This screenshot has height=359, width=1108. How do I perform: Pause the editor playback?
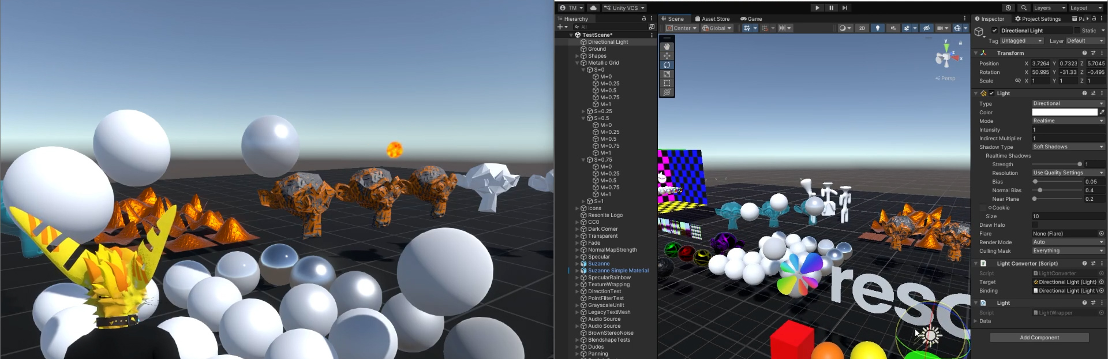tap(831, 8)
